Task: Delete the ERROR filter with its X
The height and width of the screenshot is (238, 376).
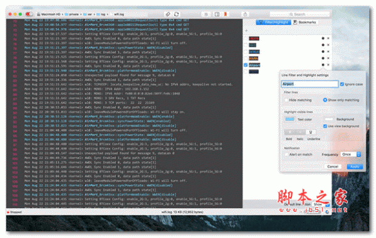Action: pos(328,38)
